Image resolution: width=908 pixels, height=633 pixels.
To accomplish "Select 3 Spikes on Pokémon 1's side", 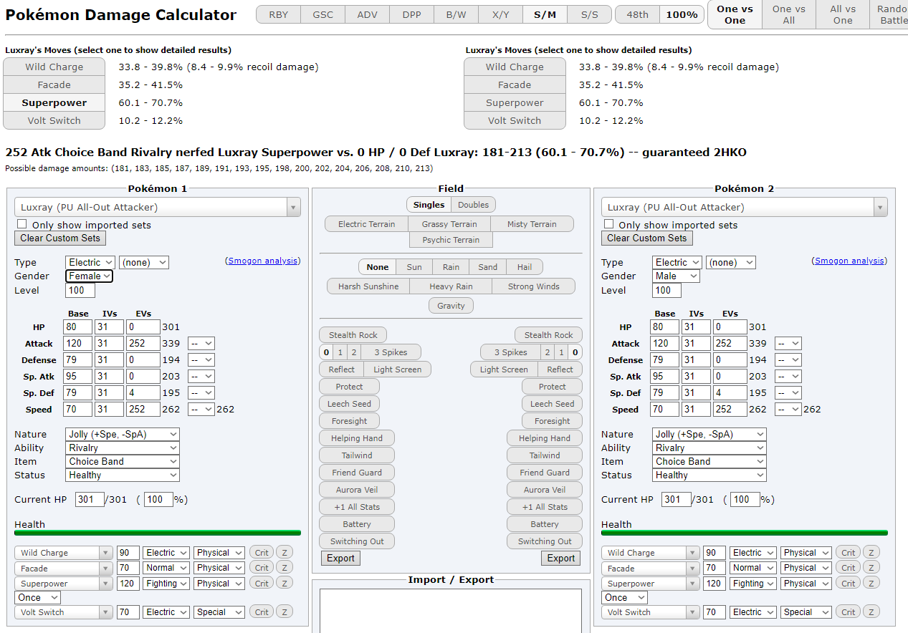I will (392, 352).
